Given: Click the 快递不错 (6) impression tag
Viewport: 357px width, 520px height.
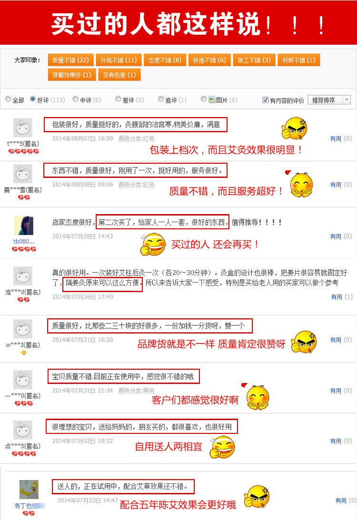Looking at the screenshot, I should (209, 60).
